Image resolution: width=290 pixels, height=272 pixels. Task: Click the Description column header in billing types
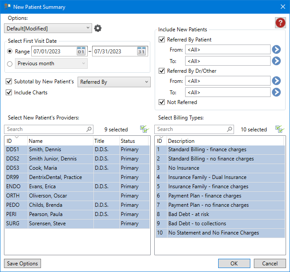pyautogui.click(x=225, y=141)
